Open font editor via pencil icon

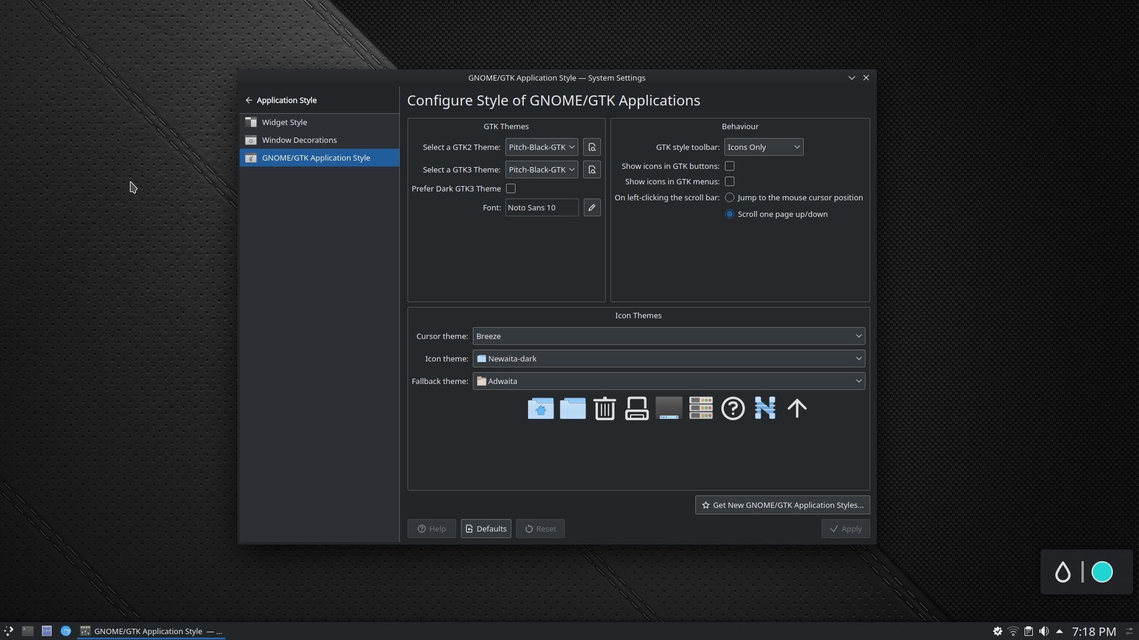(591, 207)
